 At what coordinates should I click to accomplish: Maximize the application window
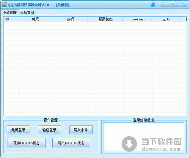173,4
